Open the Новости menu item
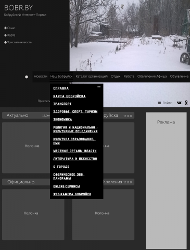The width and height of the screenshot is (190, 250). click(x=41, y=77)
